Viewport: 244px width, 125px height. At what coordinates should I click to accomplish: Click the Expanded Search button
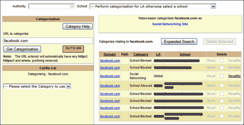click(x=179, y=42)
